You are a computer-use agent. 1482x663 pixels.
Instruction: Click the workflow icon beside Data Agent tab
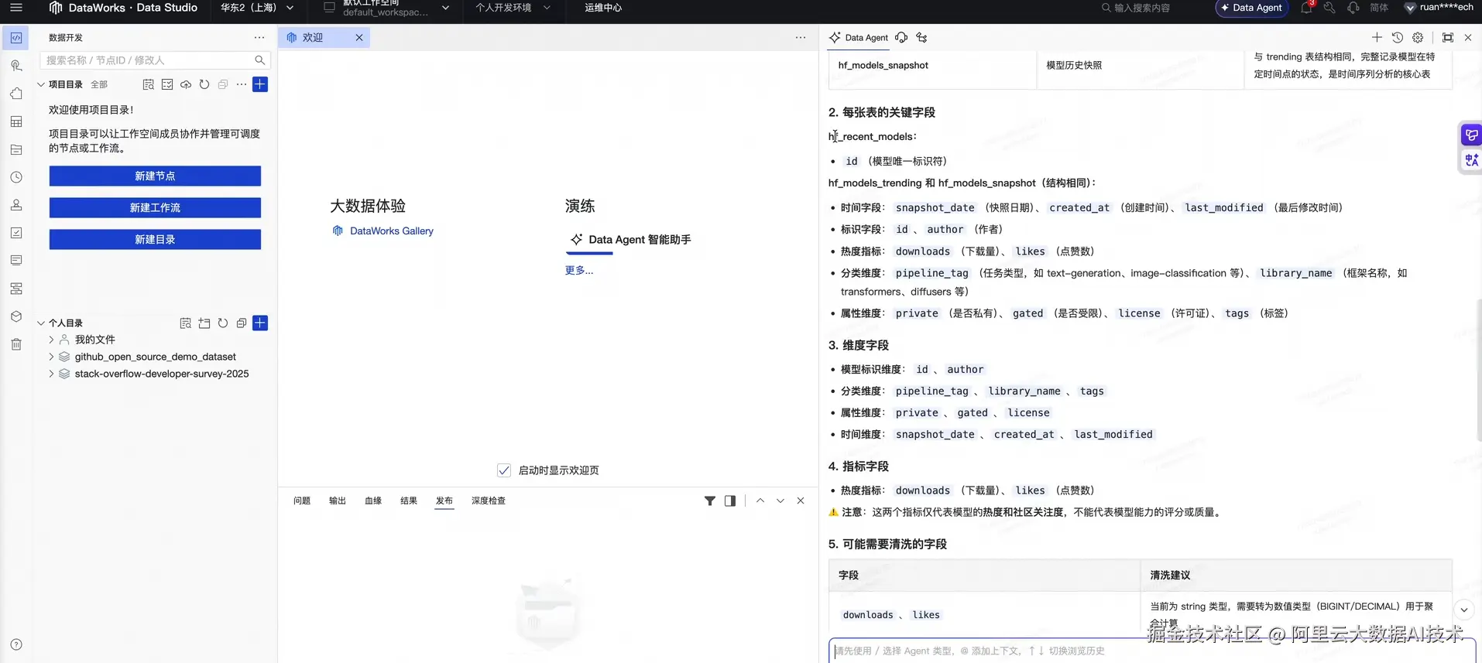(x=921, y=37)
